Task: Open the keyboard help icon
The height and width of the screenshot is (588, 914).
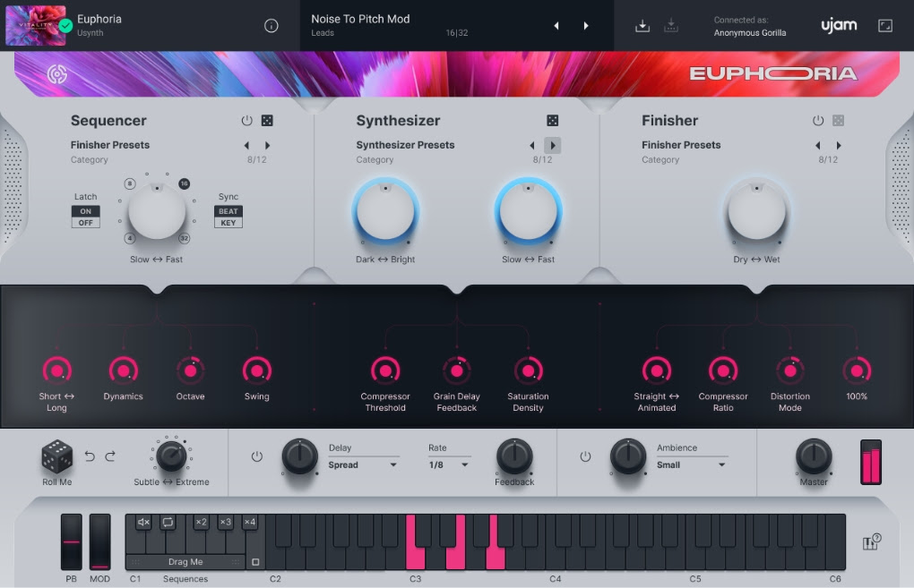Action: click(872, 542)
